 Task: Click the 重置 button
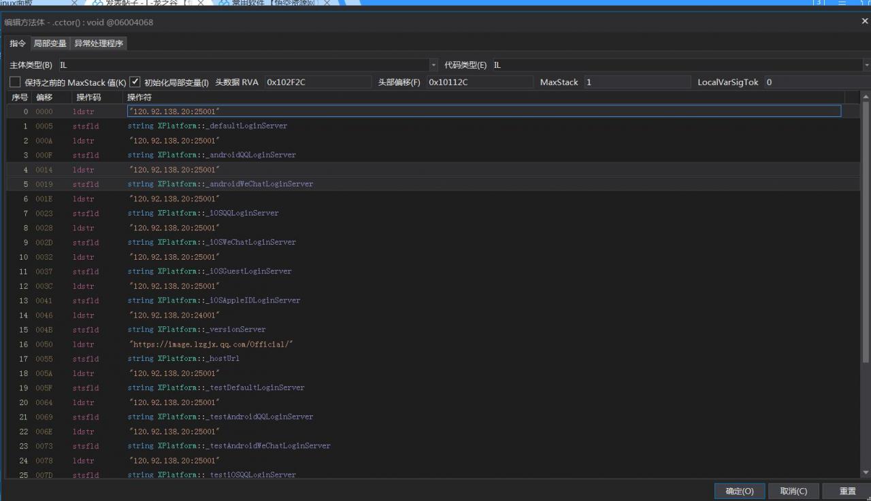[847, 491]
